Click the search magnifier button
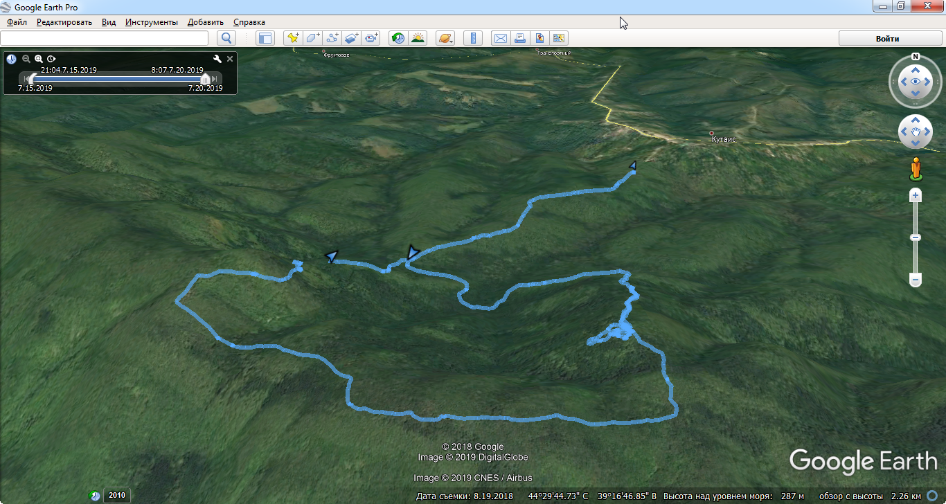This screenshot has height=504, width=946. (x=226, y=38)
